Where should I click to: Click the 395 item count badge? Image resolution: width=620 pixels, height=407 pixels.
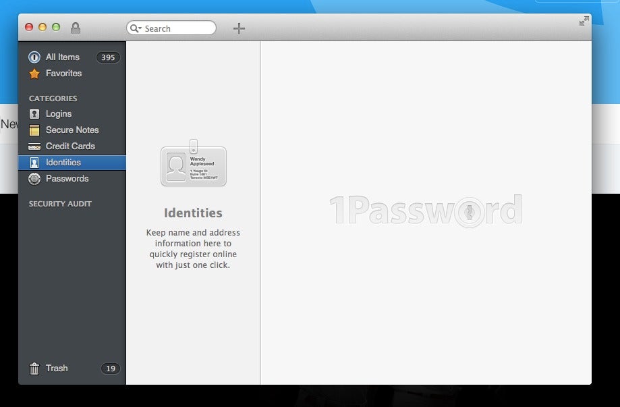[108, 57]
